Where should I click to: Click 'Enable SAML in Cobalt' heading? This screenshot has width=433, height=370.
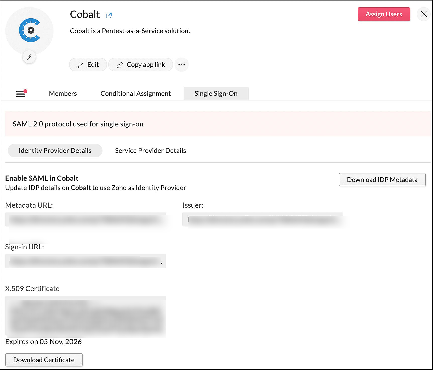click(x=42, y=178)
